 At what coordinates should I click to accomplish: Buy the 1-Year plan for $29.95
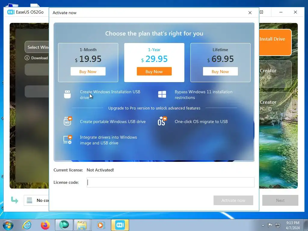point(154,72)
